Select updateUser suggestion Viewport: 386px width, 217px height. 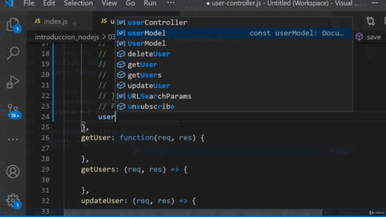click(234, 86)
